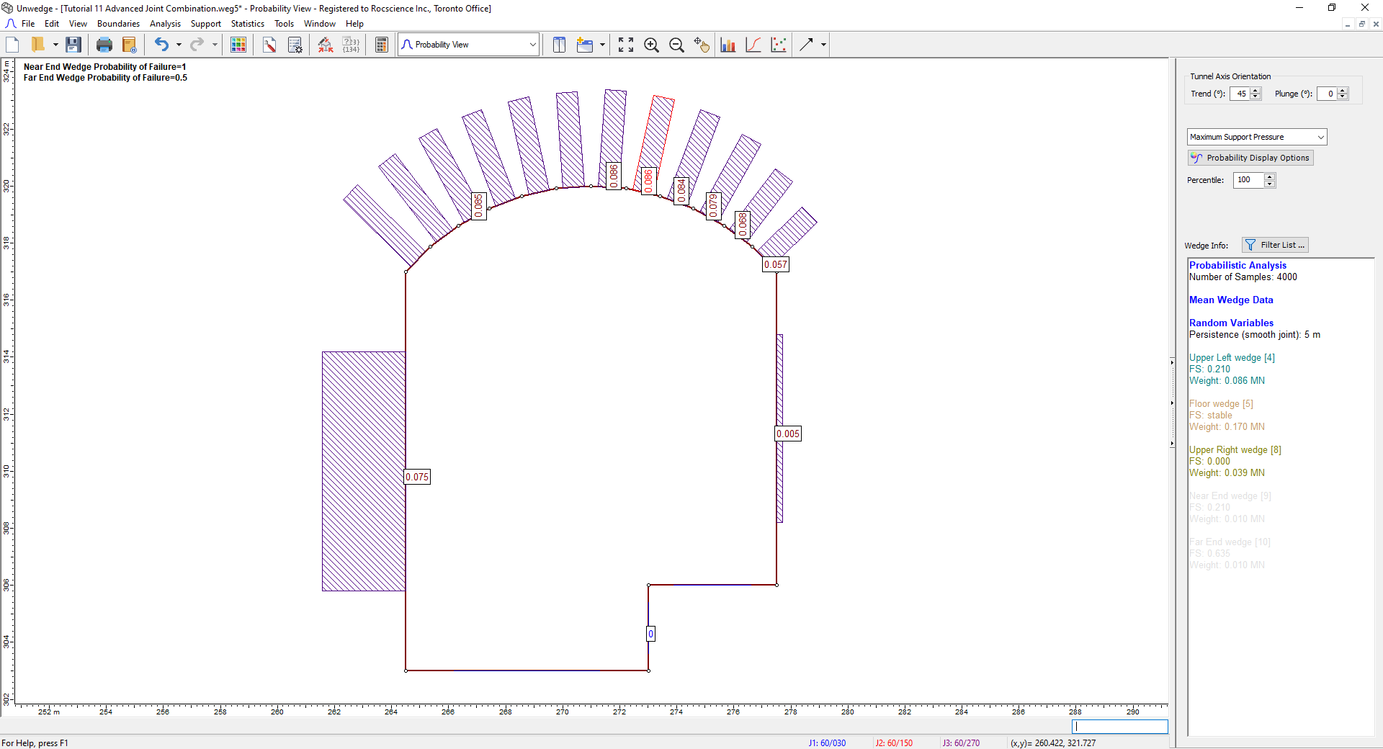Decrease the Plunge value stepper
Viewport: 1383px width, 749px height.
tap(1343, 97)
